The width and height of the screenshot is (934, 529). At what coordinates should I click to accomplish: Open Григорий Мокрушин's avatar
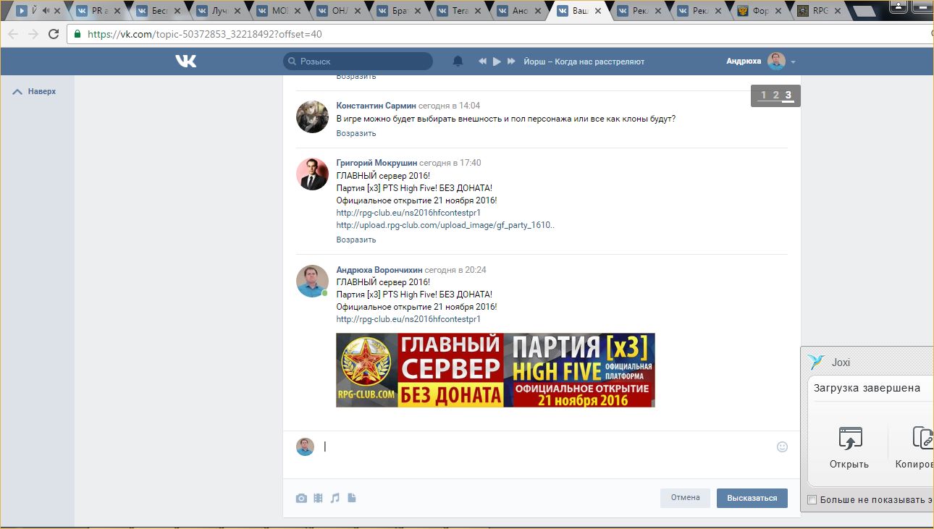313,174
